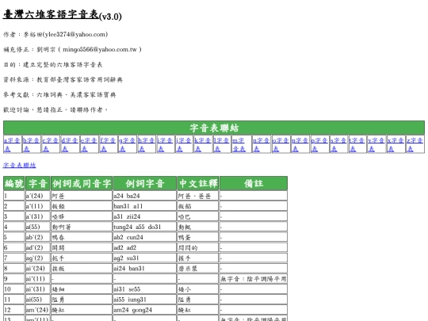The width and height of the screenshot is (428, 321).
Task: Open the e字音表 link
Action: click(89, 144)
